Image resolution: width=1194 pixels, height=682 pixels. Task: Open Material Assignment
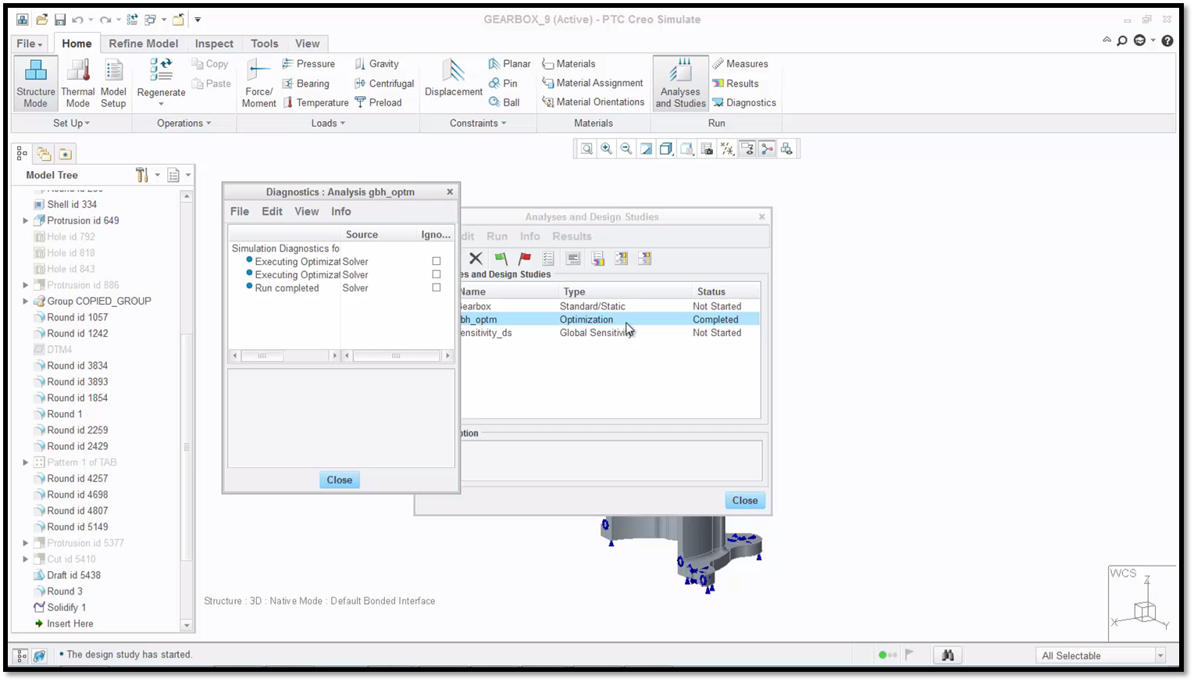point(593,83)
